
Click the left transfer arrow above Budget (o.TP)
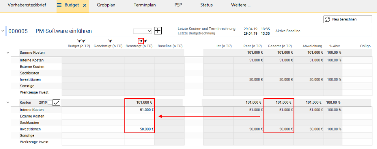80,41
